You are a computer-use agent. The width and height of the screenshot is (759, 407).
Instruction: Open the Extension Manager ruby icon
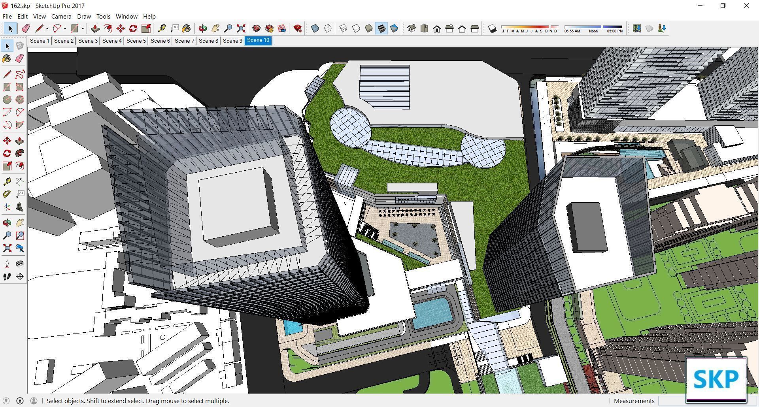[x=298, y=28]
